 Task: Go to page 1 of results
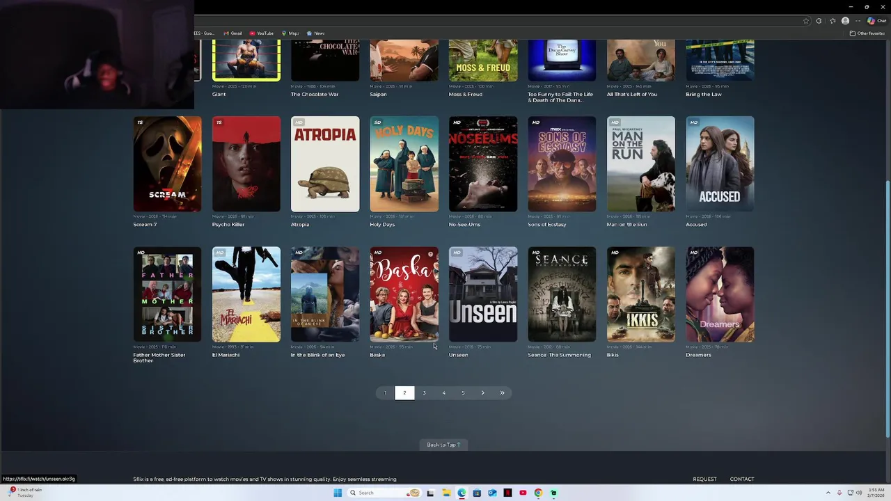point(385,393)
